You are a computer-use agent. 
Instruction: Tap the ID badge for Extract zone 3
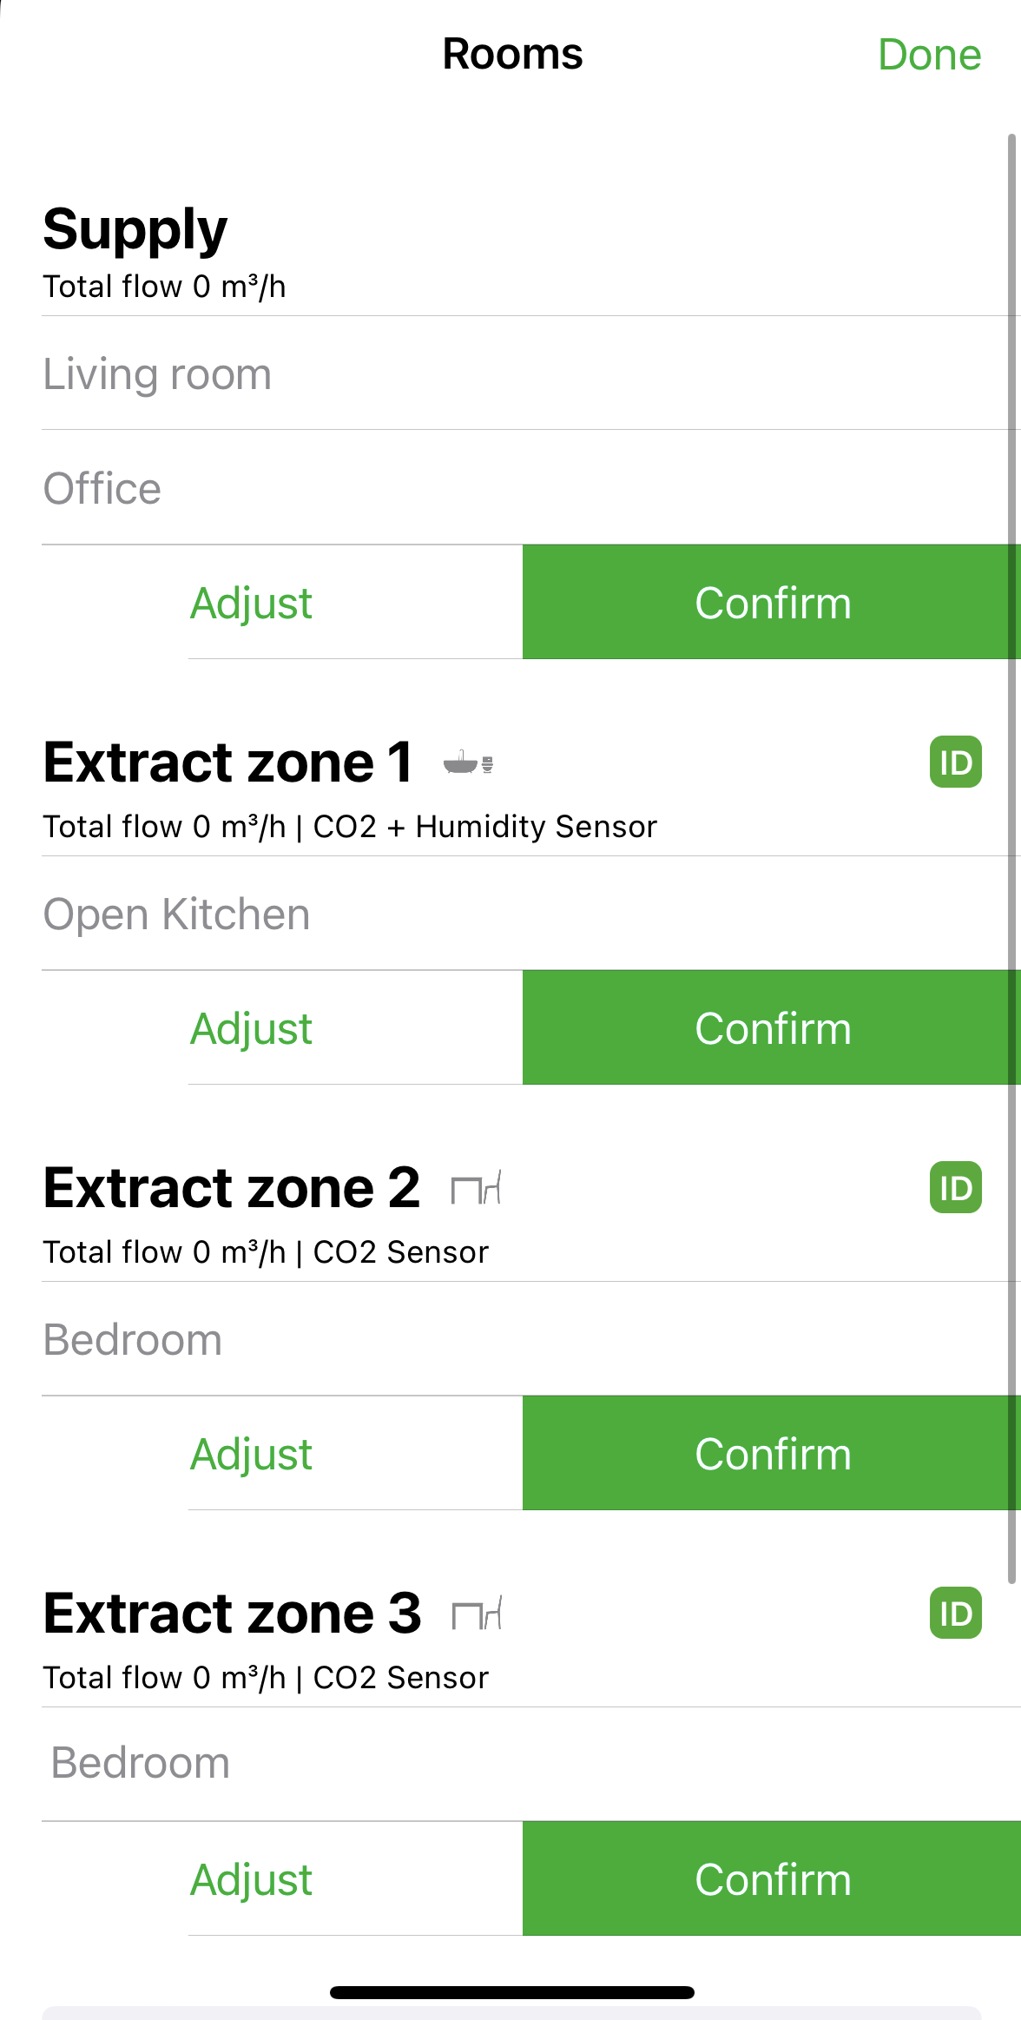pos(955,1613)
